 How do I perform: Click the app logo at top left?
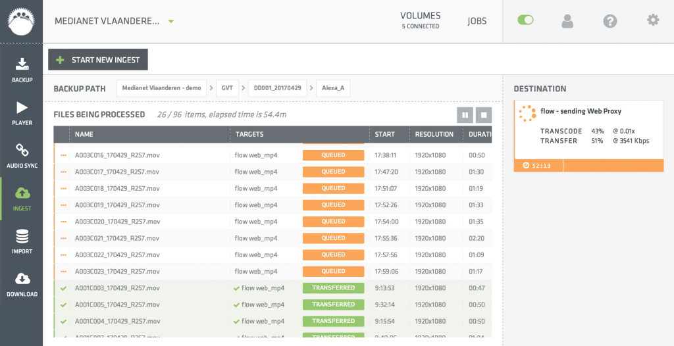coord(21,20)
